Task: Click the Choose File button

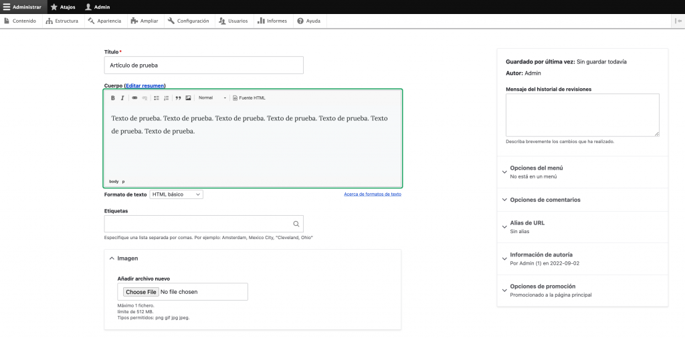Action: tap(140, 292)
